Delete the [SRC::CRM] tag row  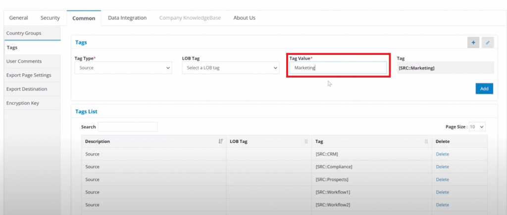coord(442,154)
